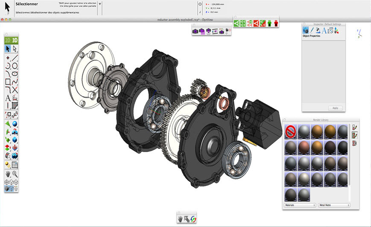Viewport: 371px width, 227px height.
Task: Select the Hatch fill tool
Action: tap(15, 105)
